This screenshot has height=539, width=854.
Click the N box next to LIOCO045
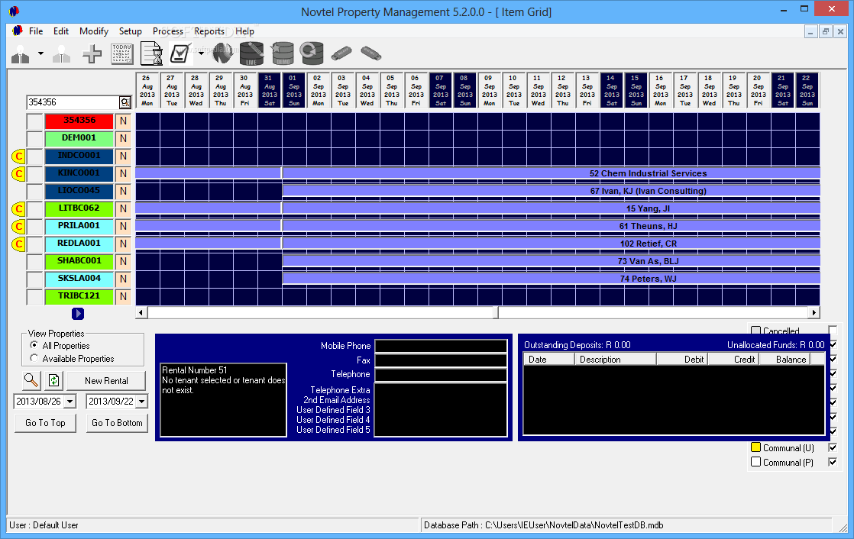[x=123, y=191]
